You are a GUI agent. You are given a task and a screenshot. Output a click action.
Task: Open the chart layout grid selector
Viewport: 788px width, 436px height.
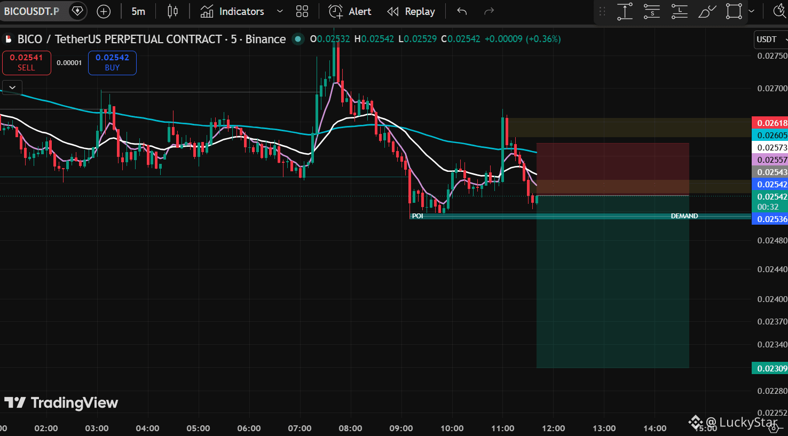pyautogui.click(x=302, y=11)
